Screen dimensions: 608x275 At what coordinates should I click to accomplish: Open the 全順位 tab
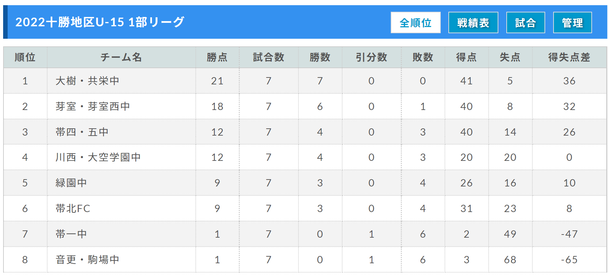click(x=415, y=22)
